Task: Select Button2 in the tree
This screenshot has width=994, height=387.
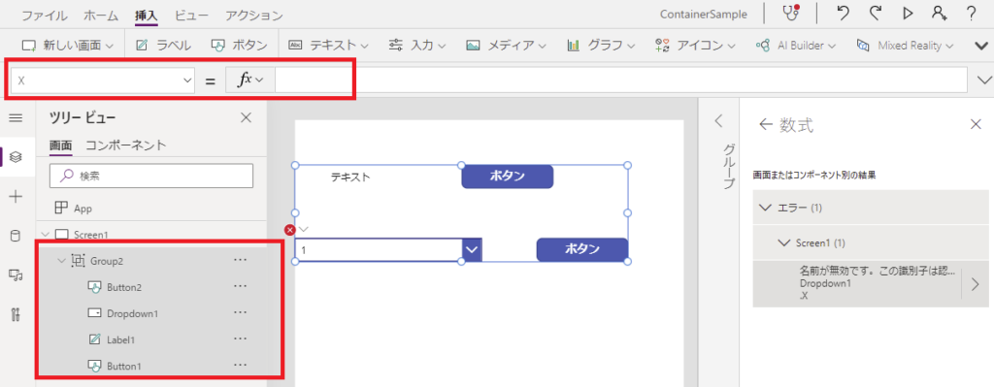Action: [123, 287]
